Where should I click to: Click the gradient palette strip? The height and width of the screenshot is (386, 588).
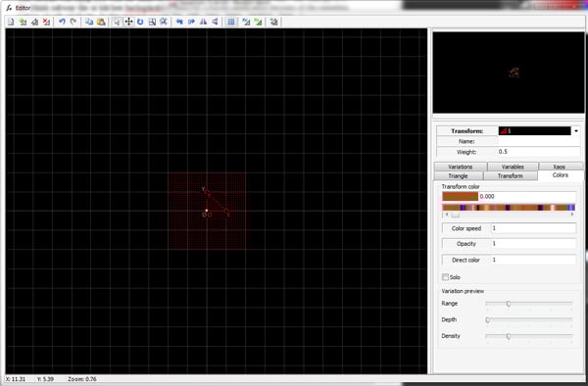click(509, 208)
